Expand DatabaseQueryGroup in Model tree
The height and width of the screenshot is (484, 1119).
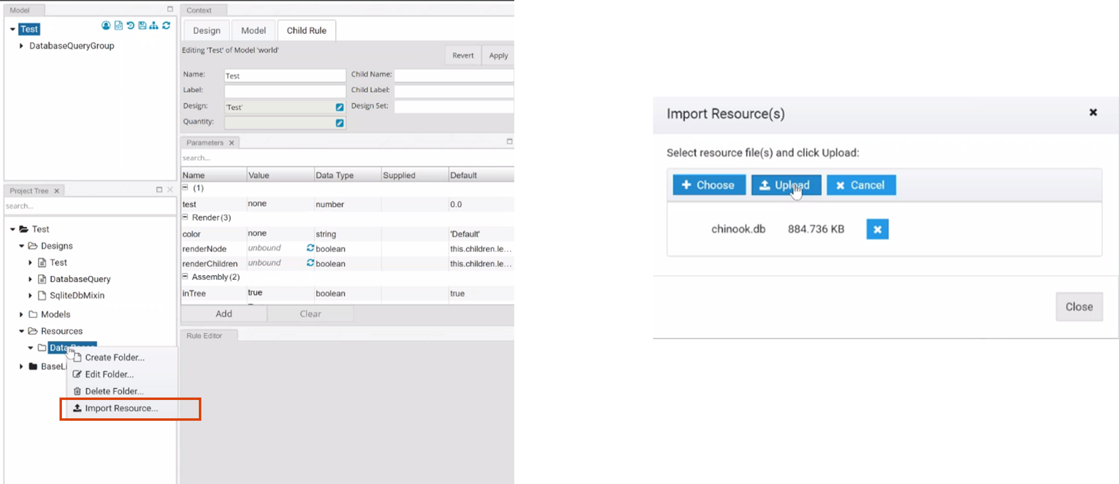pyautogui.click(x=21, y=46)
